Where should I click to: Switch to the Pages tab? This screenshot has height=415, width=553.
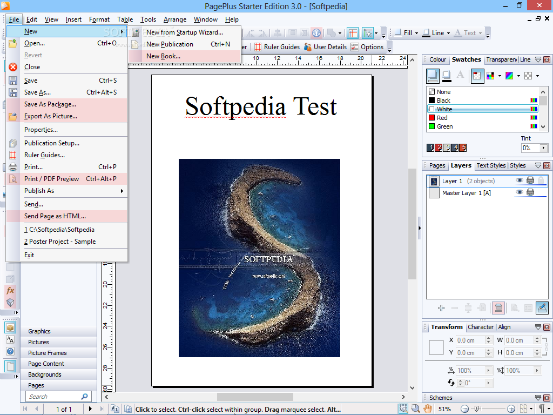click(437, 165)
